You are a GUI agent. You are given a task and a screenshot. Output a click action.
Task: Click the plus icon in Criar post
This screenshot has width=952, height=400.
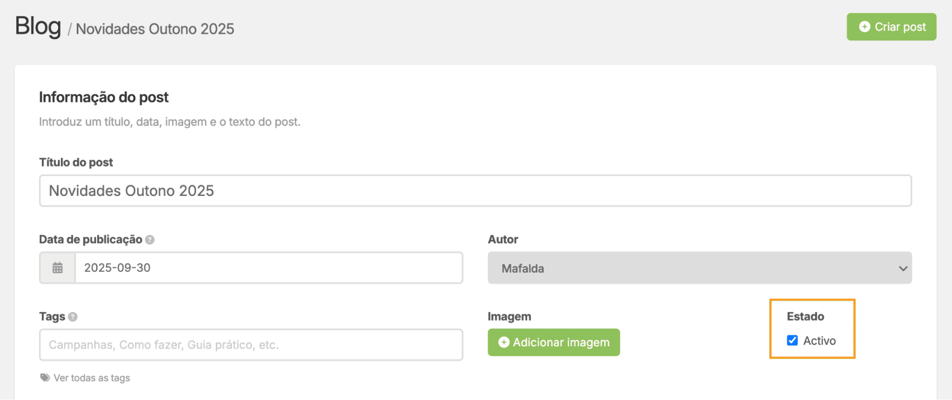pos(864,27)
